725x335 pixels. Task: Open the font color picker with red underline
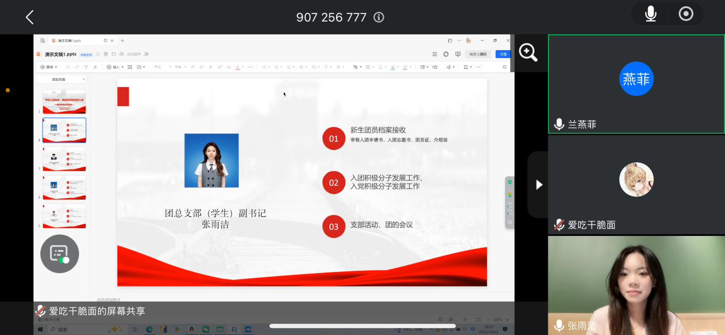pos(238,67)
